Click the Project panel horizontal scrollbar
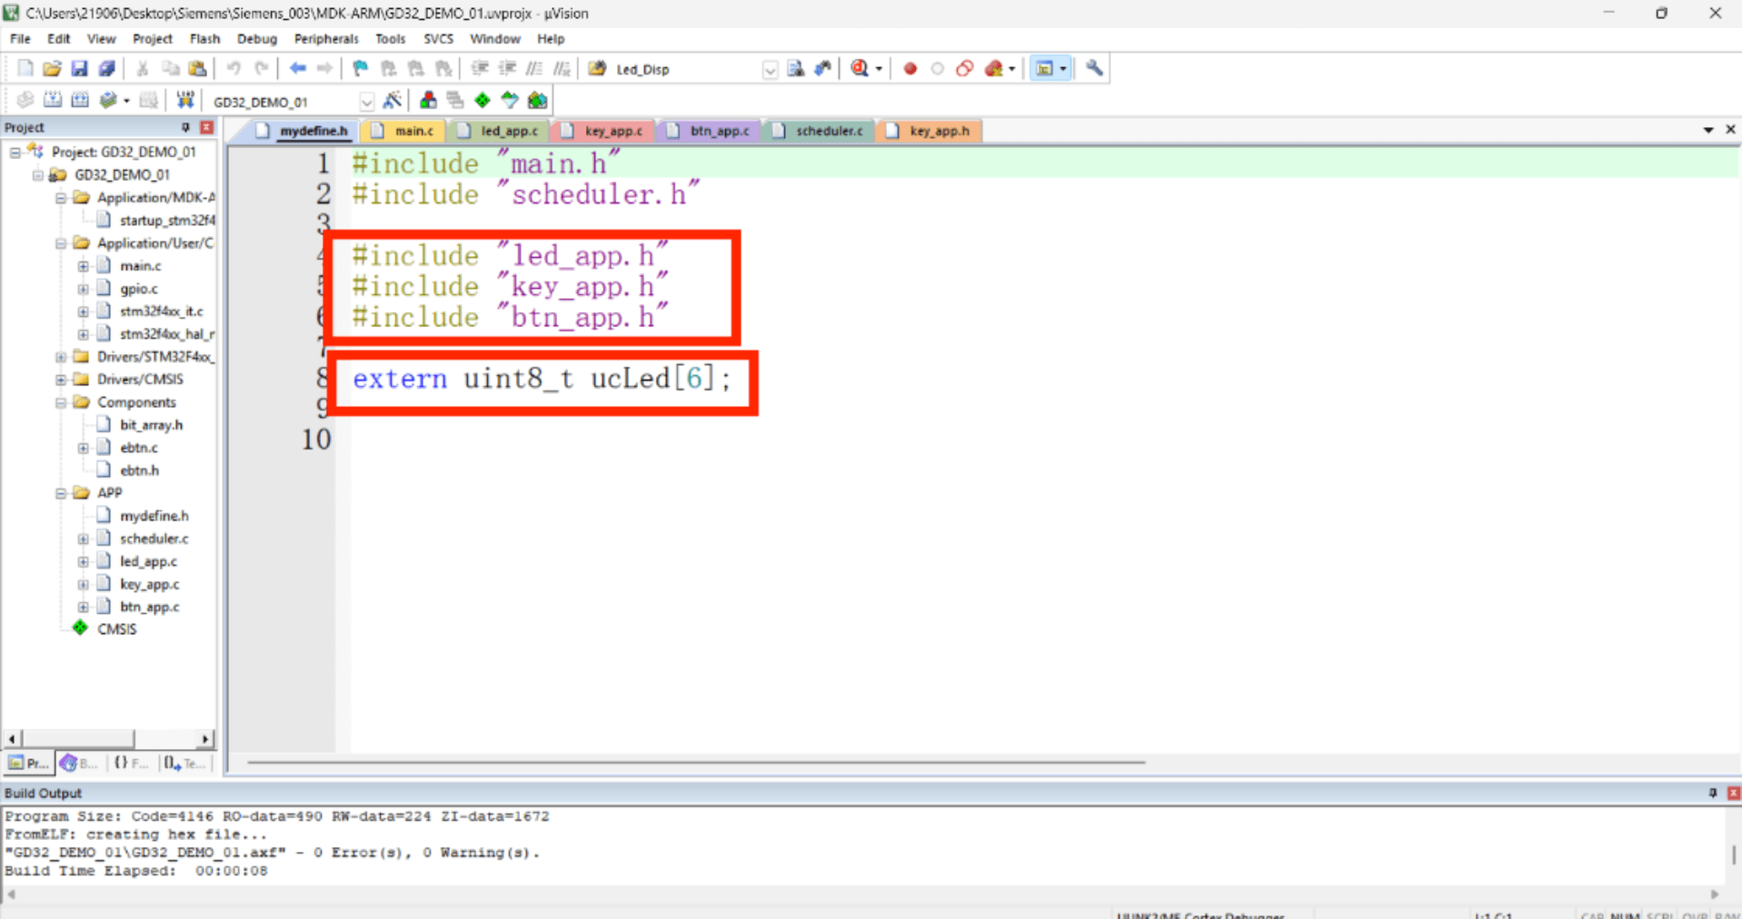Image resolution: width=1742 pixels, height=919 pixels. pos(109,738)
